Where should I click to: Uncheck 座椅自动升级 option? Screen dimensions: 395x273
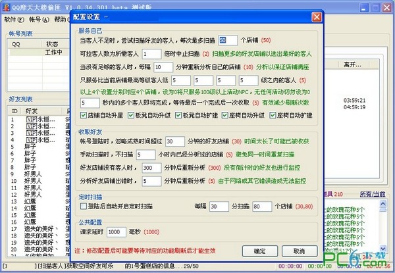coord(224,115)
